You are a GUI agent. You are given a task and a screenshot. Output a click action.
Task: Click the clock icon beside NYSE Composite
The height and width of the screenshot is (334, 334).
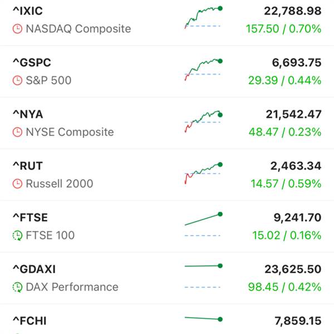click(17, 132)
